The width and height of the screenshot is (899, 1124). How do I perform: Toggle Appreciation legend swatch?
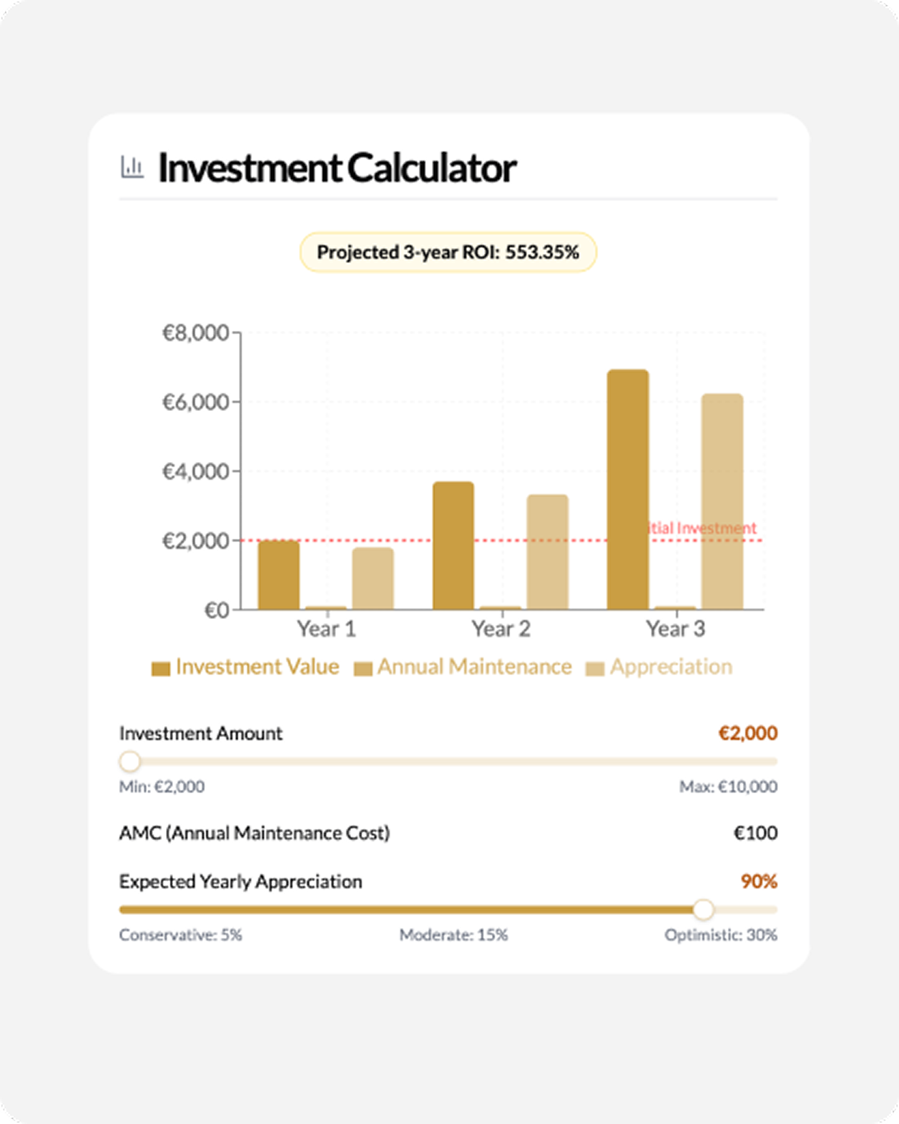click(595, 669)
